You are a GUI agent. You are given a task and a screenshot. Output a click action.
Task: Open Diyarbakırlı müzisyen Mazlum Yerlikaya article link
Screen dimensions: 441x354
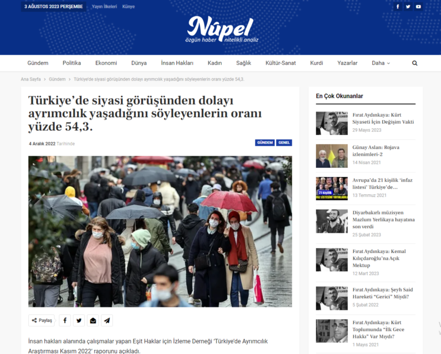pyautogui.click(x=384, y=220)
